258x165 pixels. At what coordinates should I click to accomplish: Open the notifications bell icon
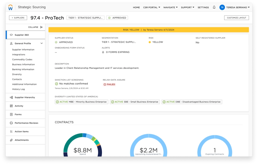[x=214, y=7]
